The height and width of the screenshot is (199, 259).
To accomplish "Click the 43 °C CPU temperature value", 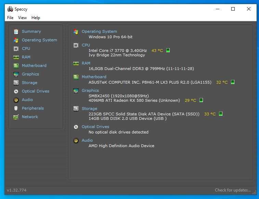I will click(157, 51).
